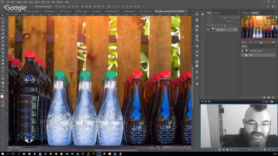278x156 pixels.
Task: Select the Horizontal Type tool
Action: (x=3, y=71)
